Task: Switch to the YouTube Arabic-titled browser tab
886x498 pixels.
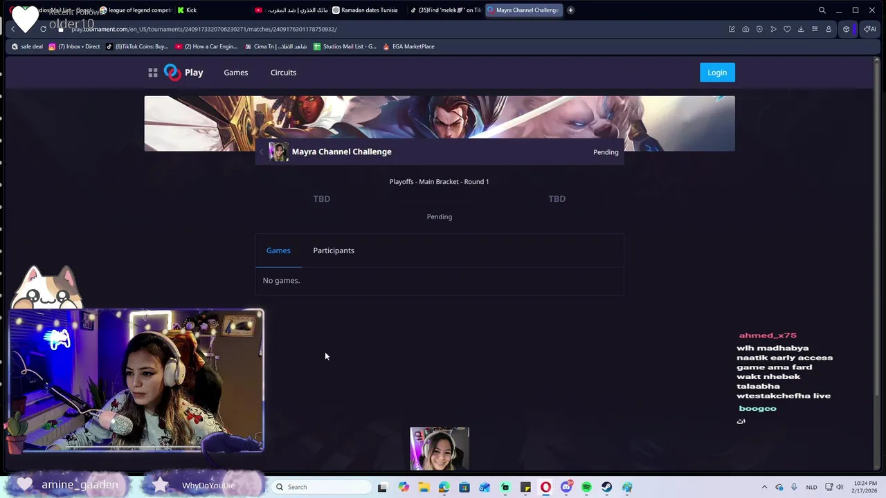Action: coord(289,10)
